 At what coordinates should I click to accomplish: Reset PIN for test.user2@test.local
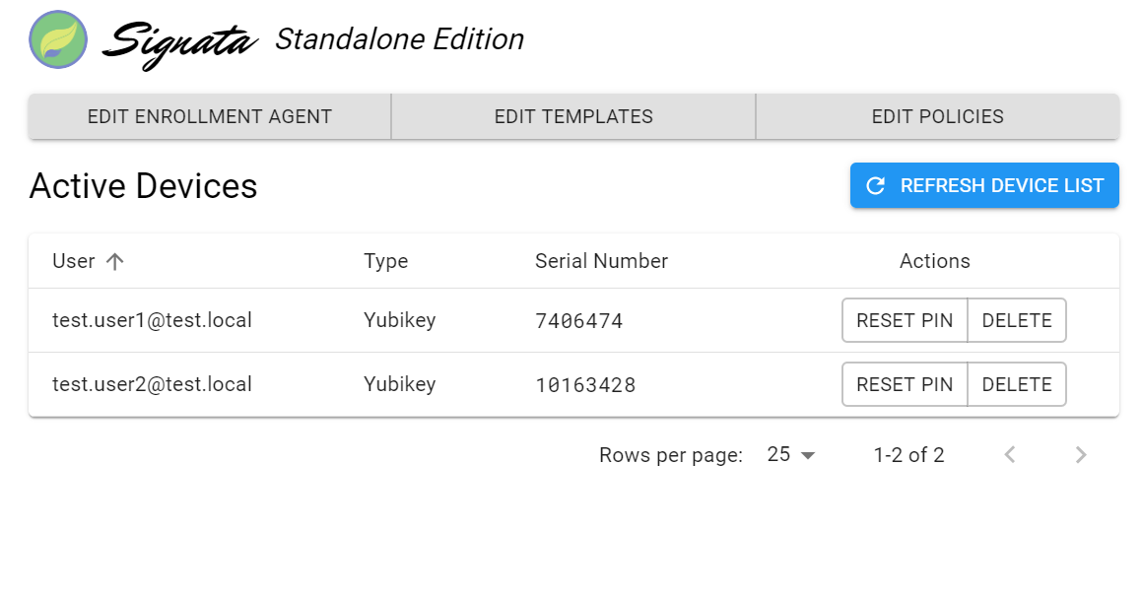pos(905,384)
